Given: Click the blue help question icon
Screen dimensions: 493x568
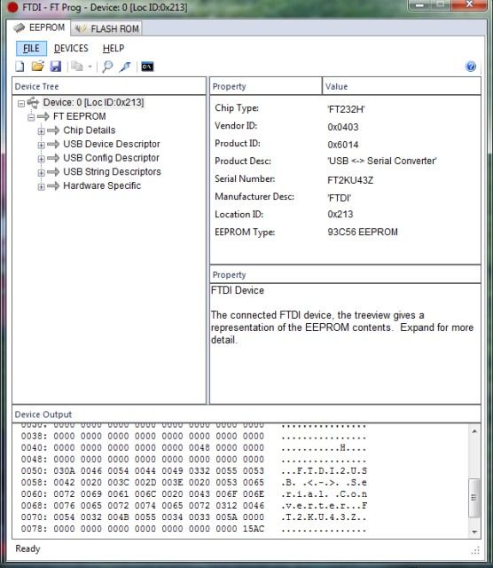Looking at the screenshot, I should [x=471, y=67].
